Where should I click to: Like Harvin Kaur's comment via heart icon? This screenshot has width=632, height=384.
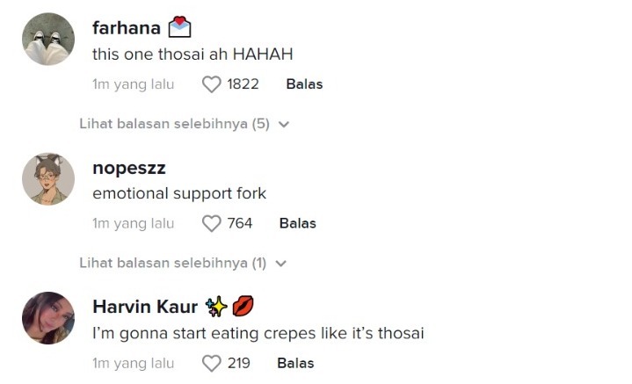click(211, 363)
